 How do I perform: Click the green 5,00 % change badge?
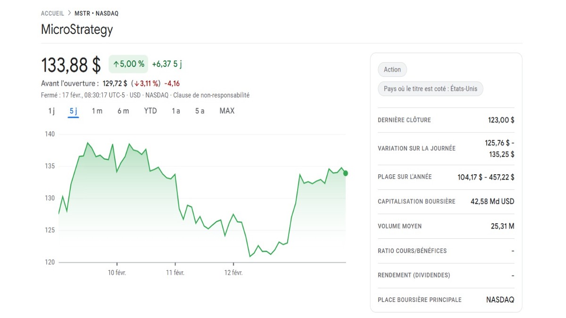(x=128, y=63)
